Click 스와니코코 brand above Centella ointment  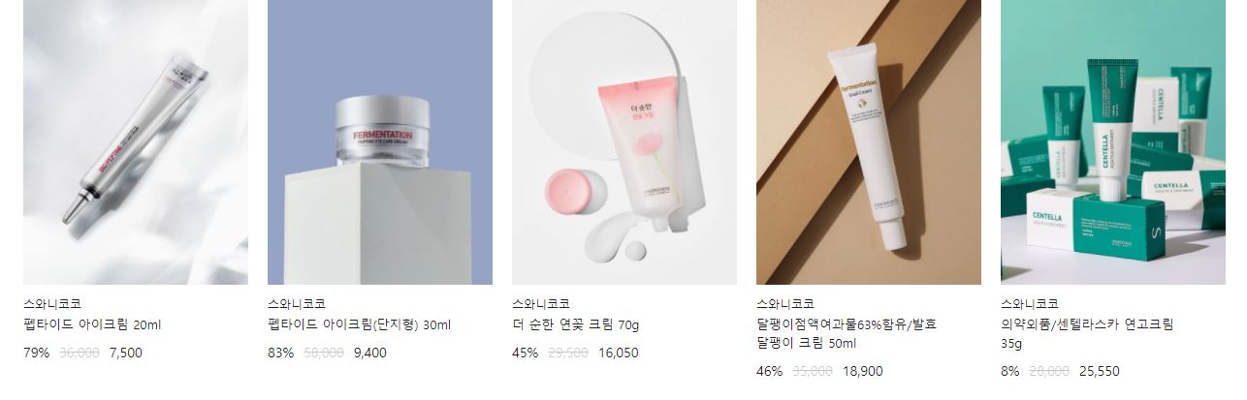[1030, 304]
